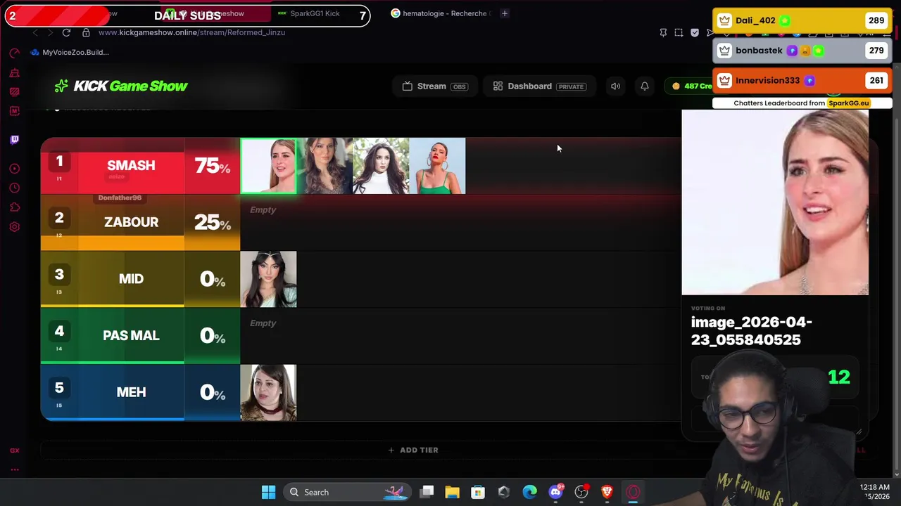Click the second thumbnail in SMASH row
This screenshot has height=506, width=901.
(x=325, y=166)
